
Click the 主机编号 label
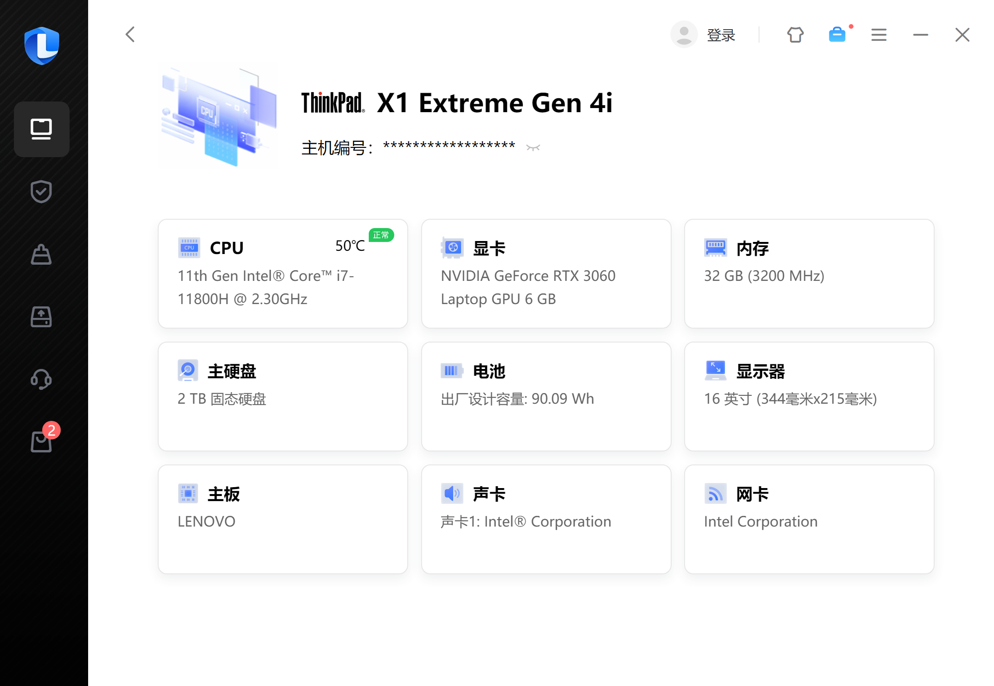pos(337,148)
